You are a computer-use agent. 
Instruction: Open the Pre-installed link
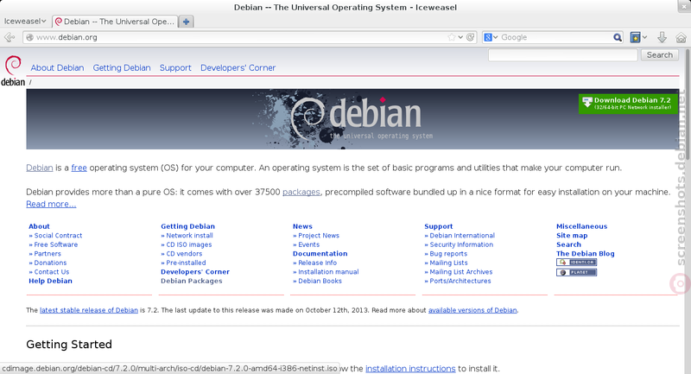pos(186,263)
